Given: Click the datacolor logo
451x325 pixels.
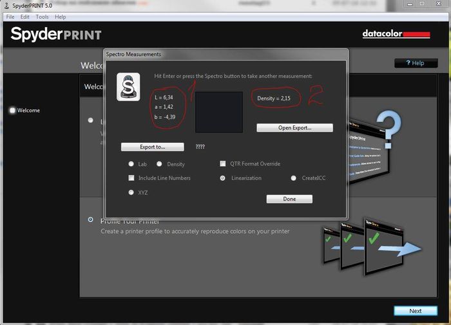Looking at the screenshot, I should coord(396,33).
